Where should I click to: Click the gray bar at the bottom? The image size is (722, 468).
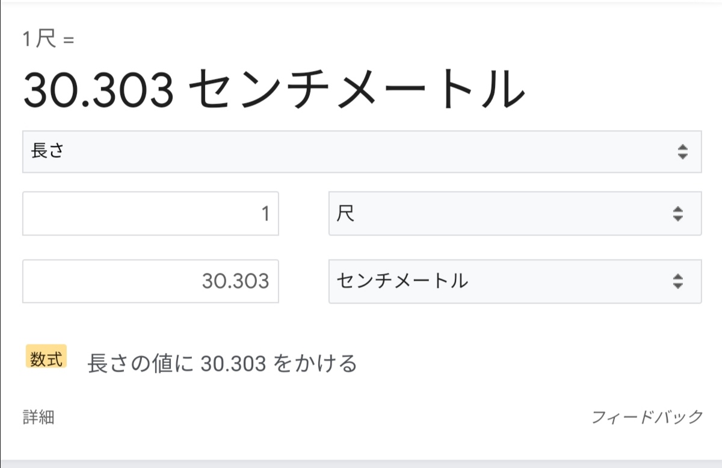(361, 464)
